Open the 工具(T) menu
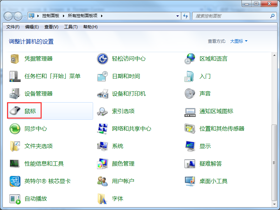This screenshot has height=210, width=280. pos(71,27)
